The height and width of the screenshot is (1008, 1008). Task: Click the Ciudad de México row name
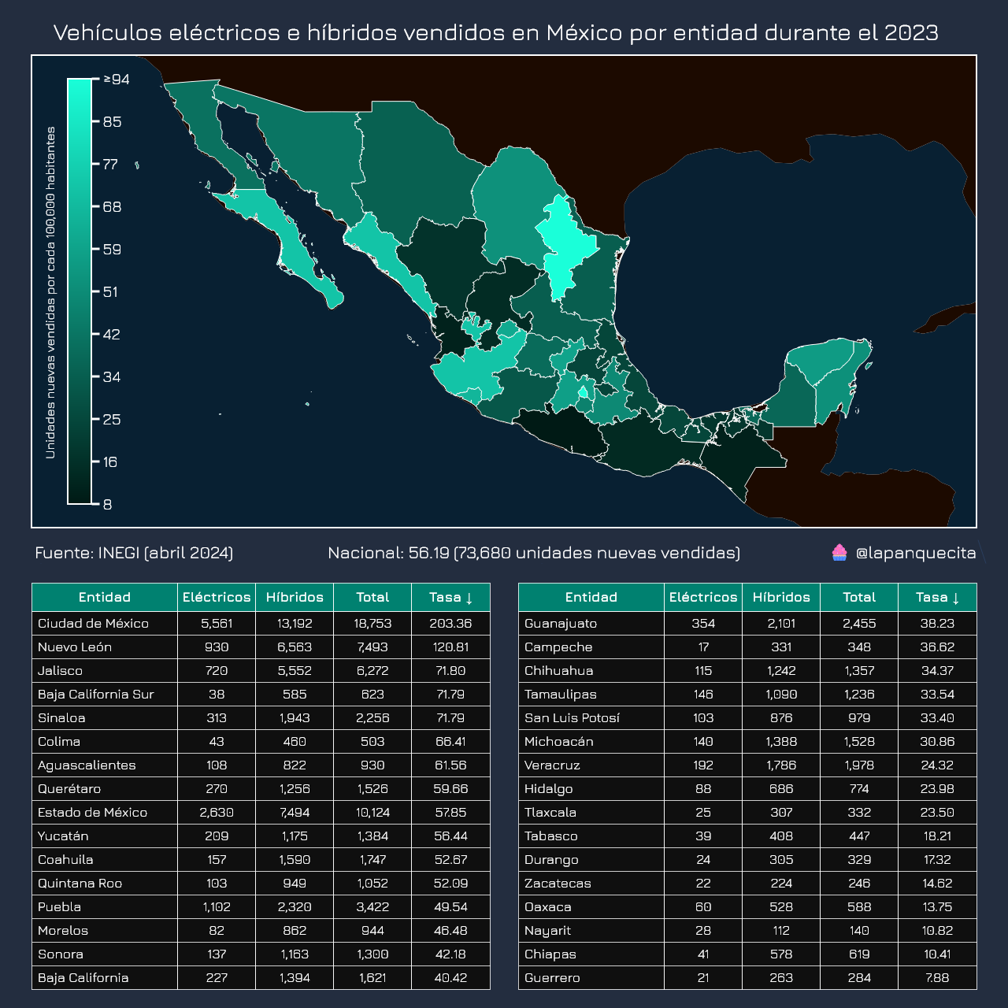coord(93,623)
